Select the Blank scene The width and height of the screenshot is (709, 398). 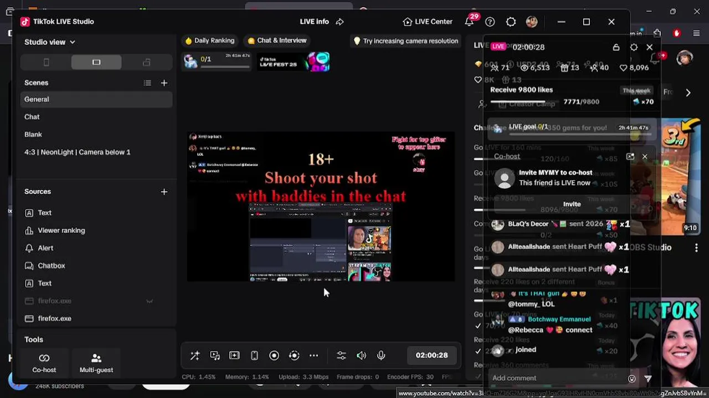pos(96,134)
